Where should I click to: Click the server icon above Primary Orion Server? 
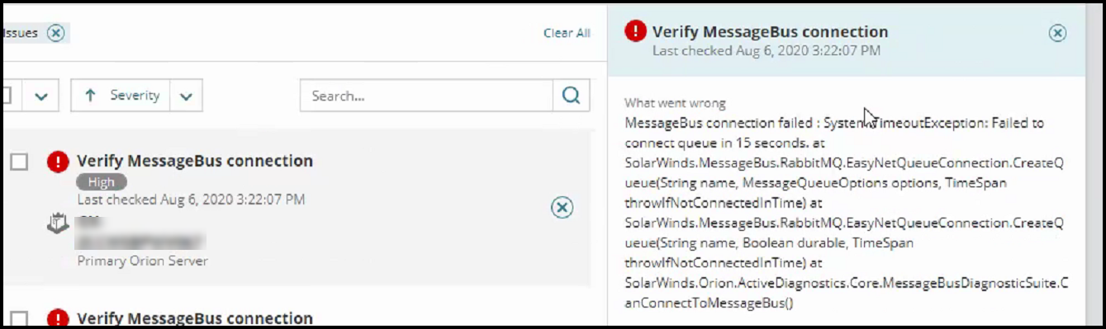(x=58, y=223)
